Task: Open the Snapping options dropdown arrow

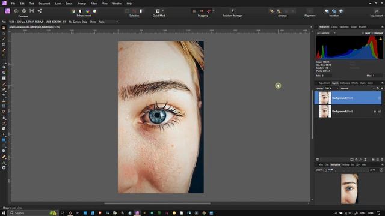Action: click(x=214, y=11)
